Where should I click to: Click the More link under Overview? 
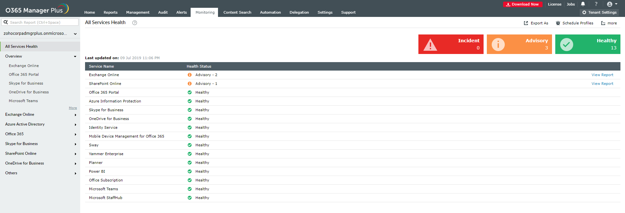pyautogui.click(x=73, y=108)
